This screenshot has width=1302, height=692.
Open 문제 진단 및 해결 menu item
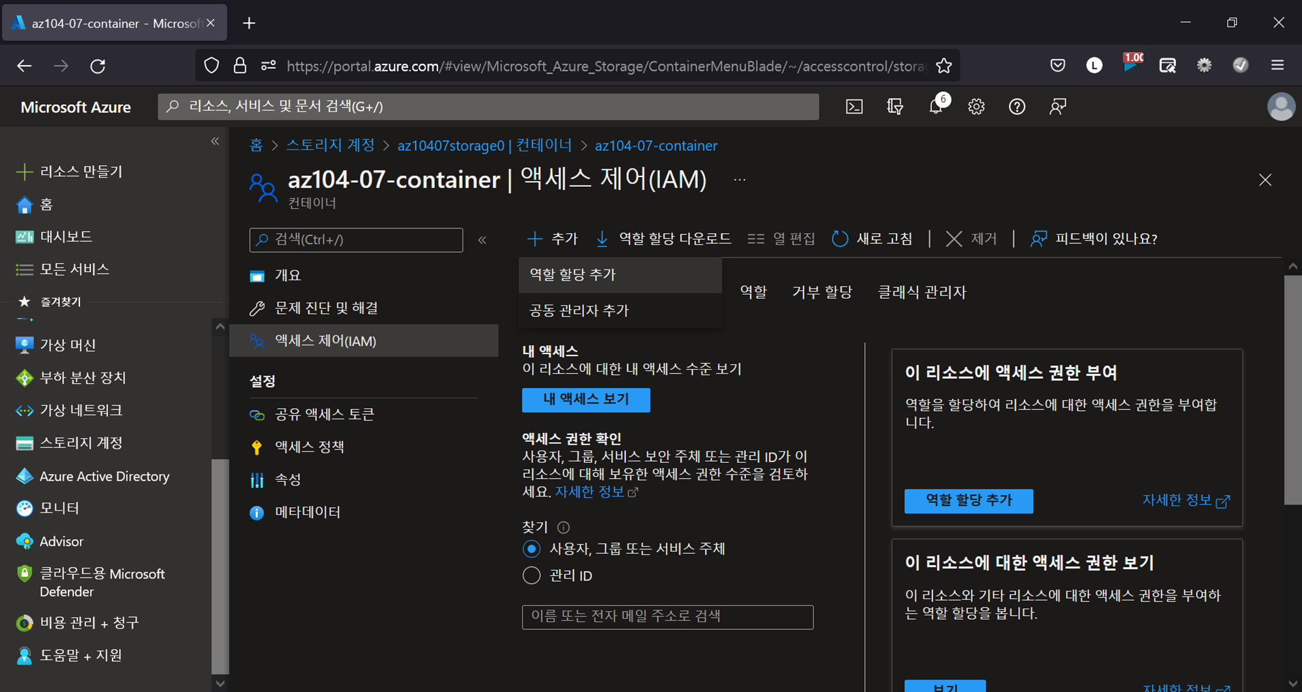364,308
